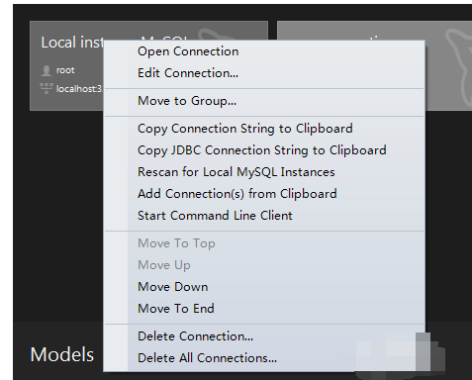
Task: Click the Models section heading
Action: (x=62, y=354)
